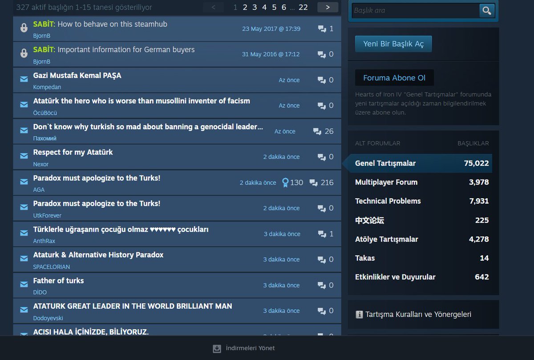This screenshot has width=534, height=360.
Task: Open thread 'Father of turks'
Action: click(58, 281)
